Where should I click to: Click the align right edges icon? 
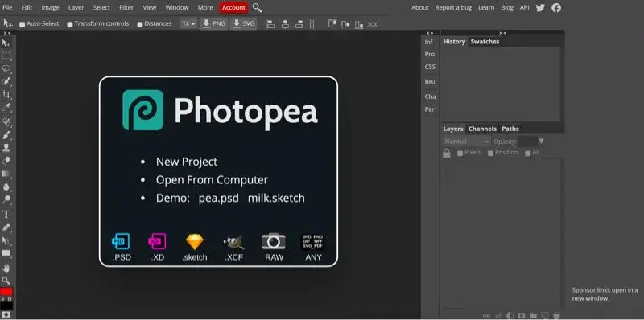click(299, 24)
